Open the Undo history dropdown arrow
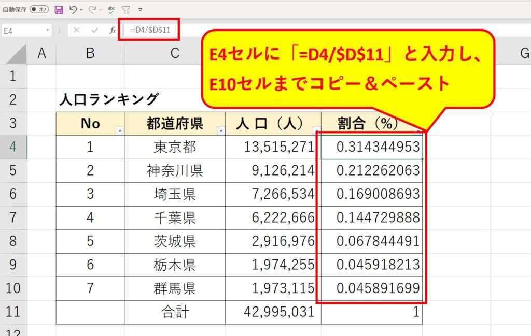Viewport: 531px width, 336px height. click(81, 9)
